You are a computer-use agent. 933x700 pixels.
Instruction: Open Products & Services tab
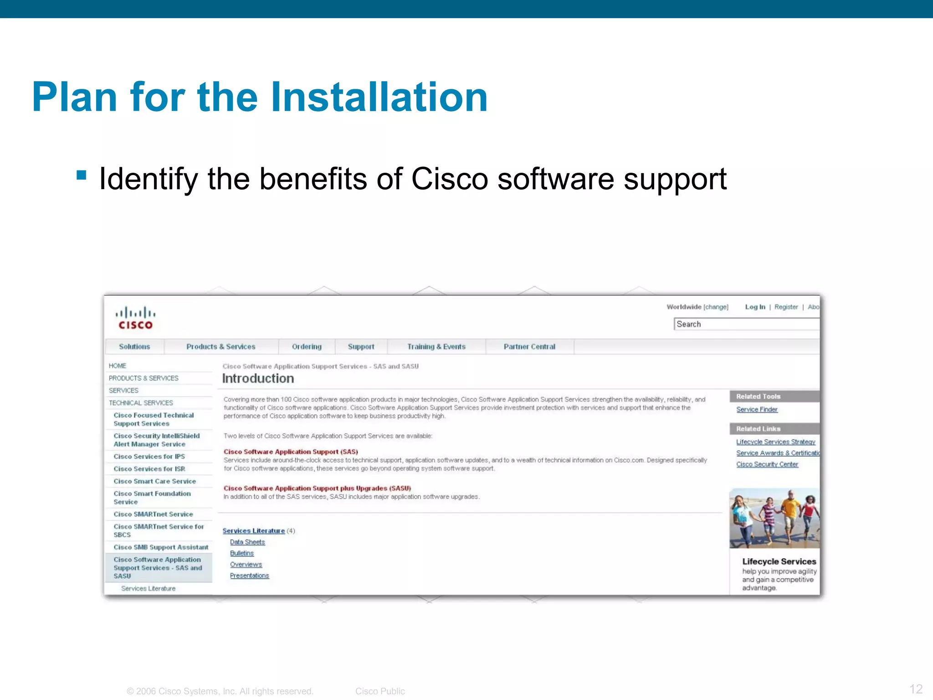tap(221, 347)
